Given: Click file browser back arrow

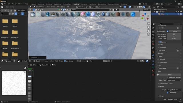Looking at the screenshot, I should coord(3,11).
